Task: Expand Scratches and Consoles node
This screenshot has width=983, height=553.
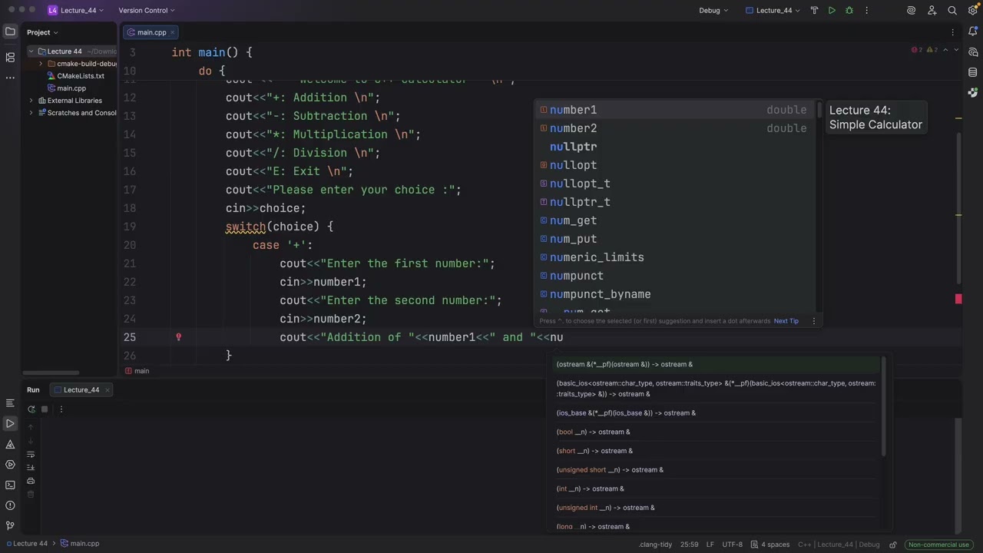Action: (31, 113)
